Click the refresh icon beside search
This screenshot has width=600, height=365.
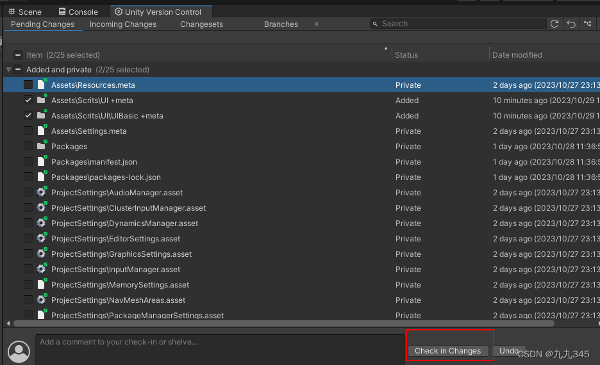(x=554, y=24)
